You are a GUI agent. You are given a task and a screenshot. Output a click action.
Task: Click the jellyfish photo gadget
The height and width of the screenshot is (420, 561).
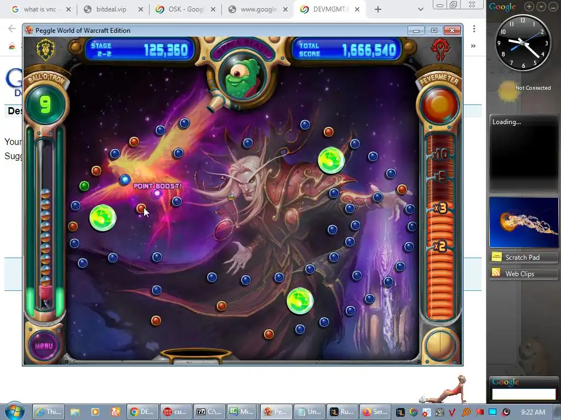tap(523, 222)
